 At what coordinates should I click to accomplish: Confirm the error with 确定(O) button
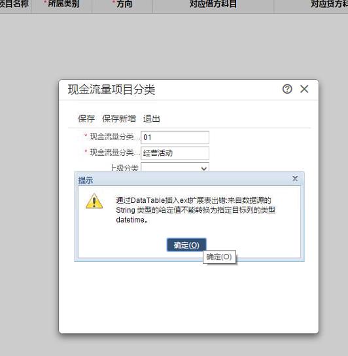(x=186, y=245)
